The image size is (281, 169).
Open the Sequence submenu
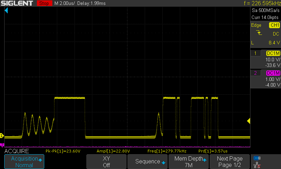click(x=147, y=162)
